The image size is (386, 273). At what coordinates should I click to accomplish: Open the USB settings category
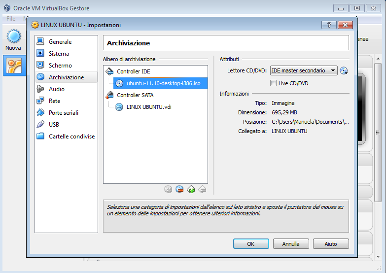(x=66, y=124)
